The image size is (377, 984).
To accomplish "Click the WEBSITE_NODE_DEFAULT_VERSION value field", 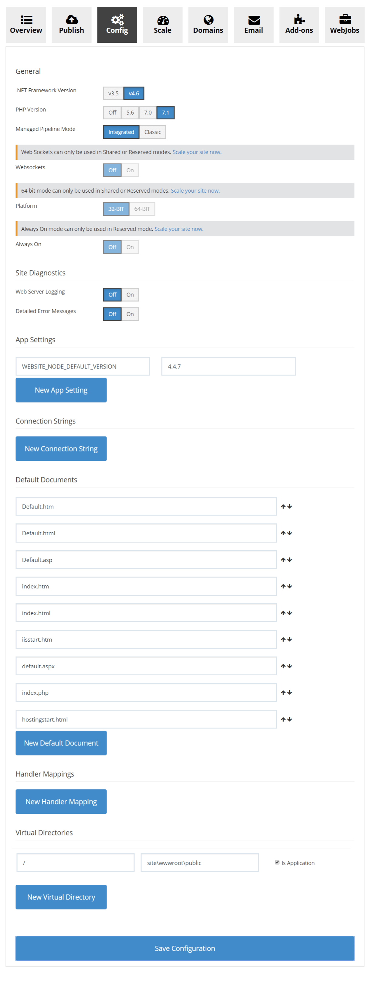I will coord(228,366).
